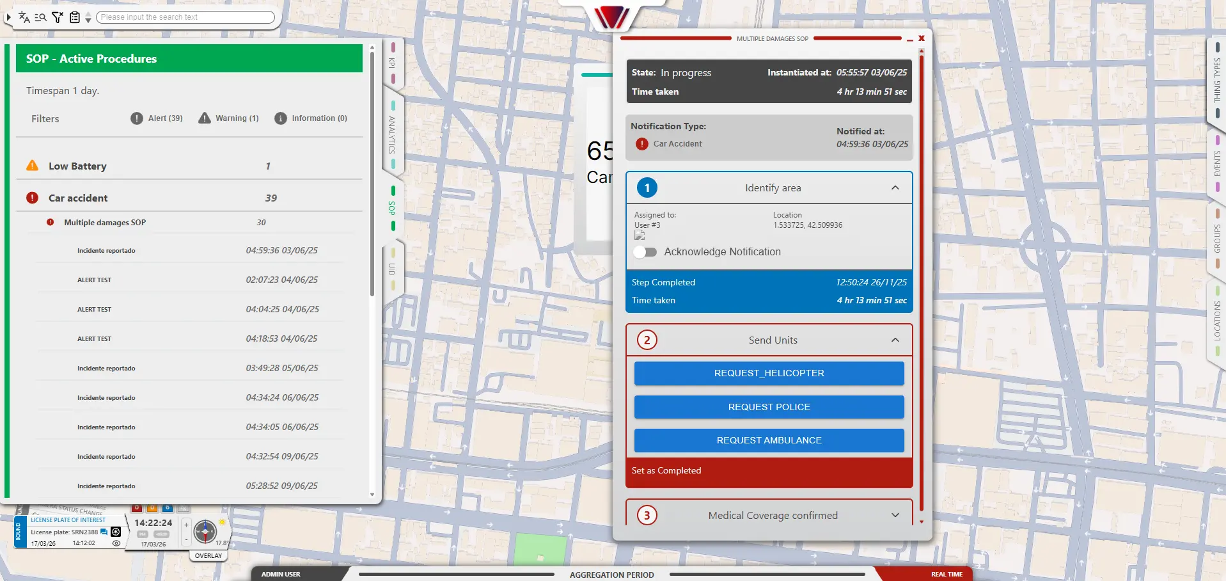Click the translate language icon in search toolbar
Screen dimensions: 1226x581
click(24, 17)
